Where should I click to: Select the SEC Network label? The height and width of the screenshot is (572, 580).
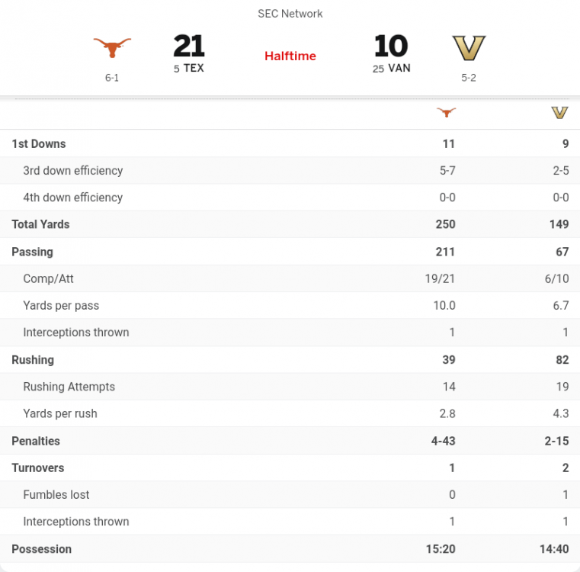290,14
